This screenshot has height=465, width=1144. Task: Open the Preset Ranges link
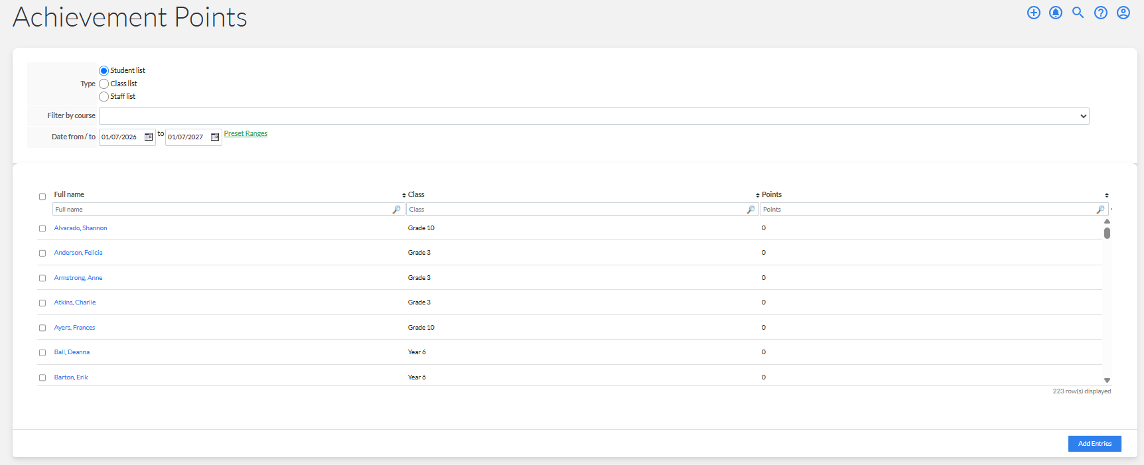[x=246, y=134]
